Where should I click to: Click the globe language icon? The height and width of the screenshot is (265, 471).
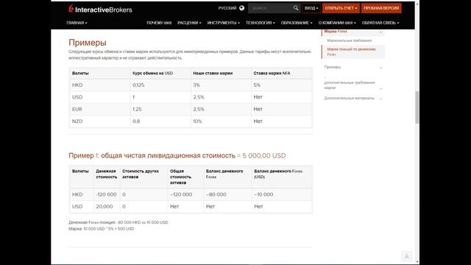tap(242, 8)
